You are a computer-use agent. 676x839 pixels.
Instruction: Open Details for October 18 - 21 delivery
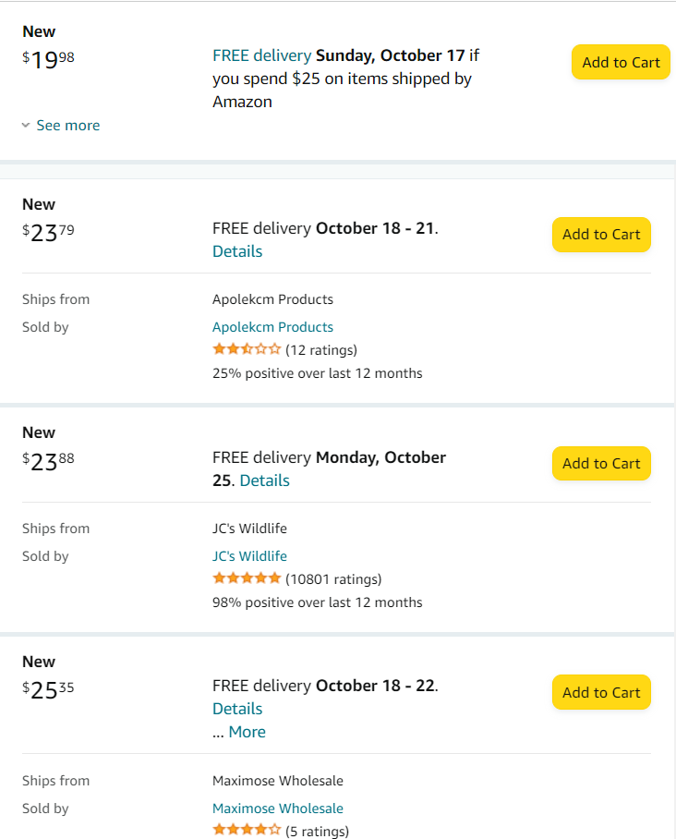[237, 251]
